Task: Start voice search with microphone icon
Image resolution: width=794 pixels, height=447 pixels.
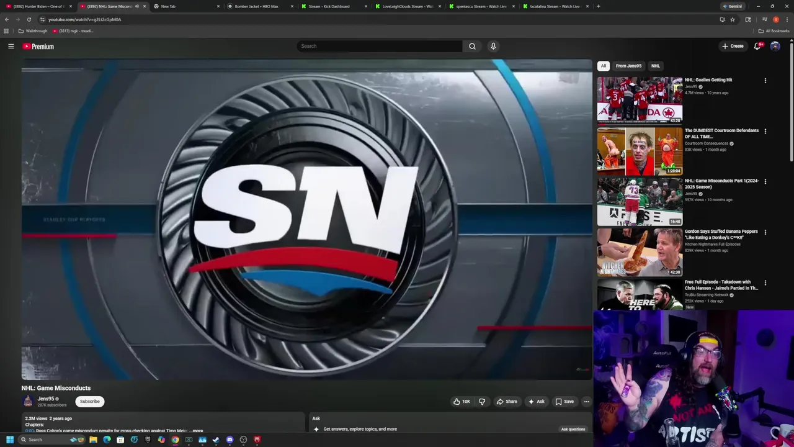Action: (x=493, y=46)
